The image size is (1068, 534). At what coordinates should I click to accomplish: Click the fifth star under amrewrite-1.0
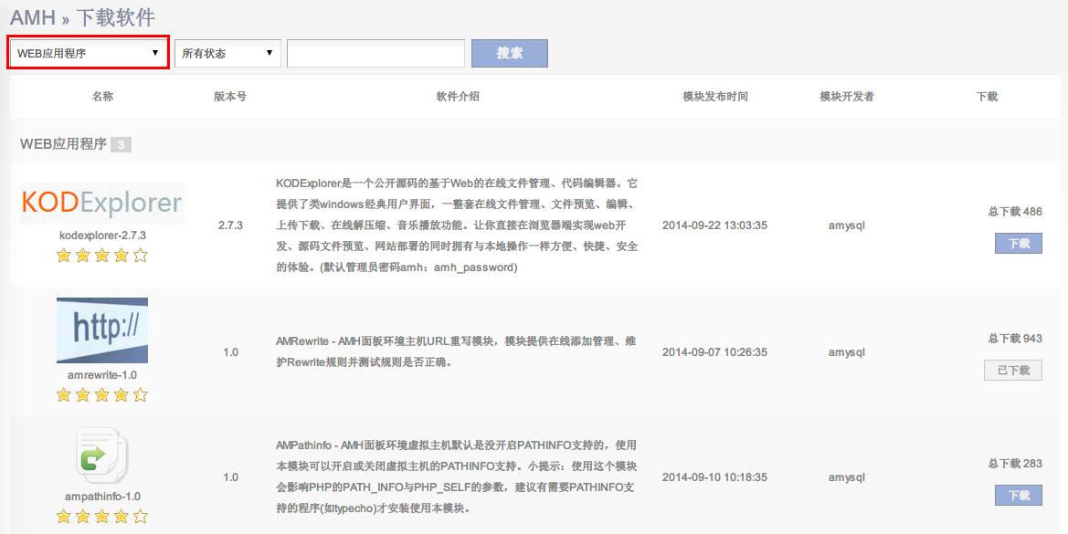[140, 395]
